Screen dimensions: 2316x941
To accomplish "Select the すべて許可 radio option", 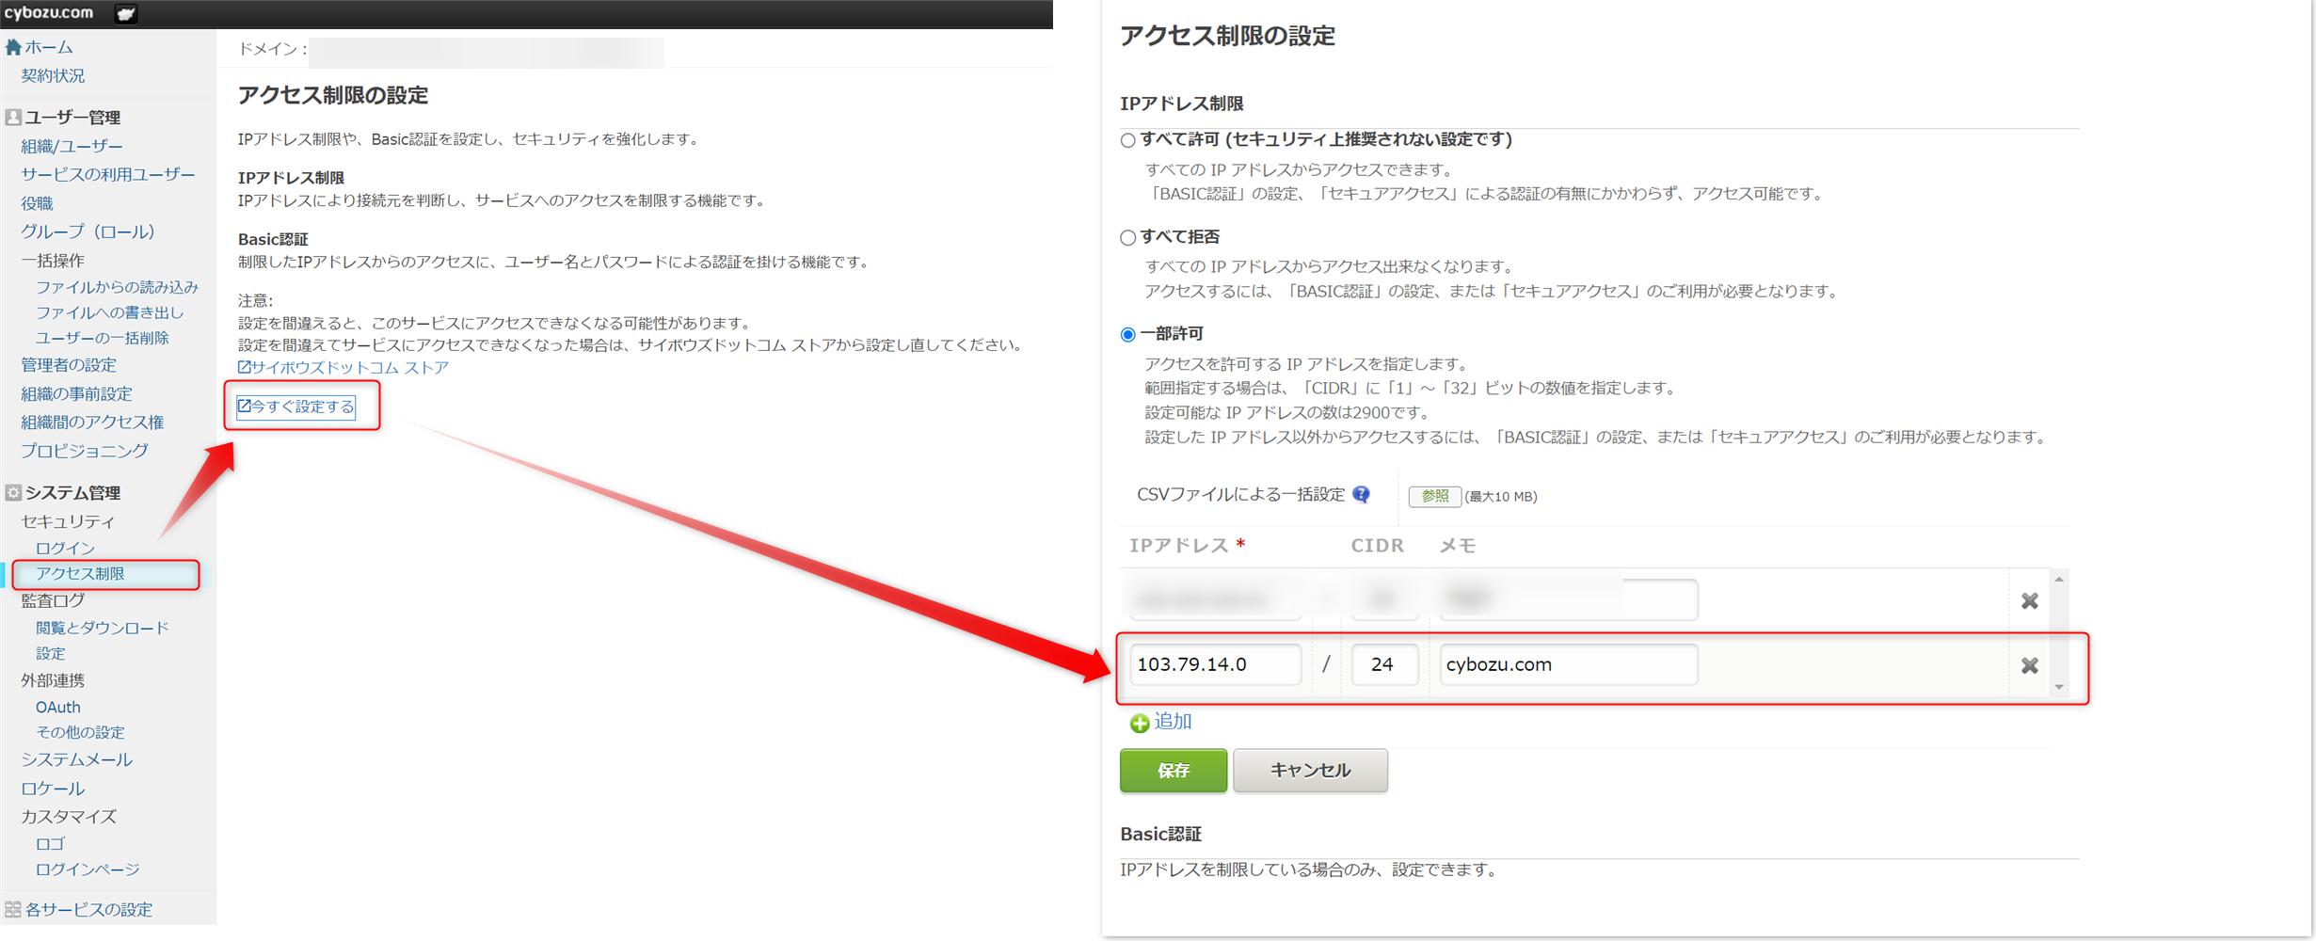I will 1127,140.
